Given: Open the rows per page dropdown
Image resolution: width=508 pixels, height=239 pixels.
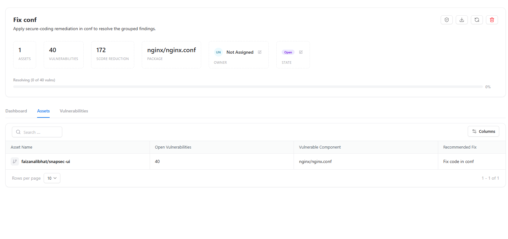Looking at the screenshot, I should point(52,178).
